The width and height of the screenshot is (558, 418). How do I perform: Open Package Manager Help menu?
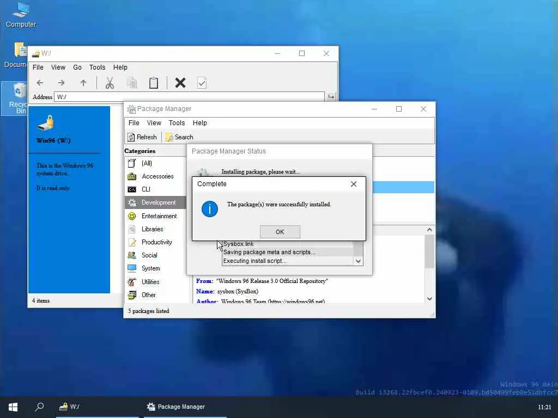click(199, 122)
